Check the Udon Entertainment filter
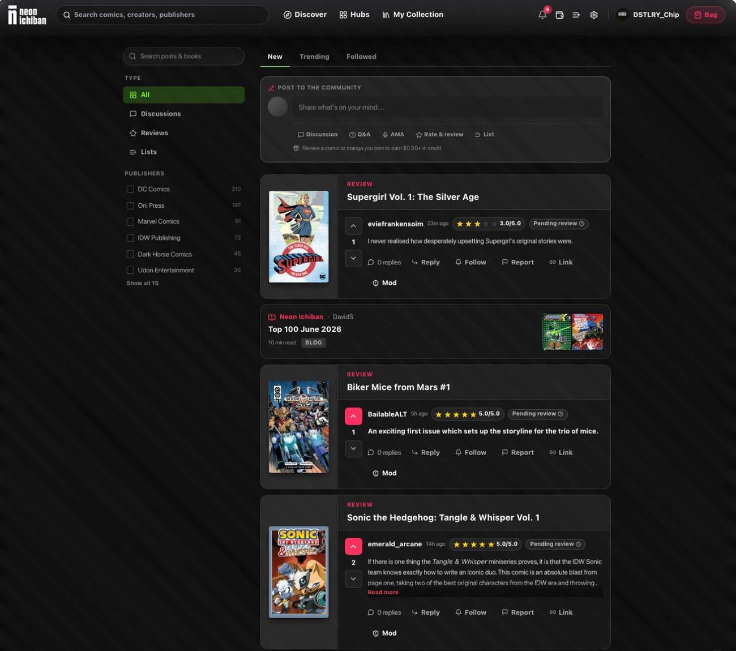Screen dimensions: 736x651 (130, 270)
